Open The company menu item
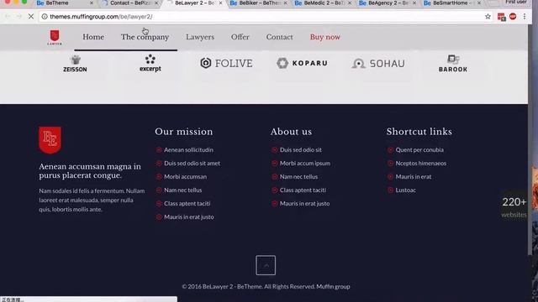The image size is (538, 302). point(145,37)
